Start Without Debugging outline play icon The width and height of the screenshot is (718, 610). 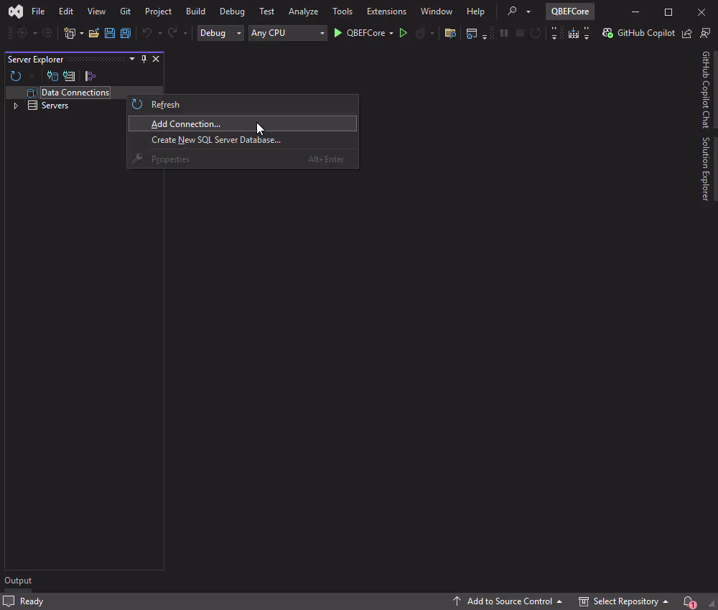(x=403, y=33)
